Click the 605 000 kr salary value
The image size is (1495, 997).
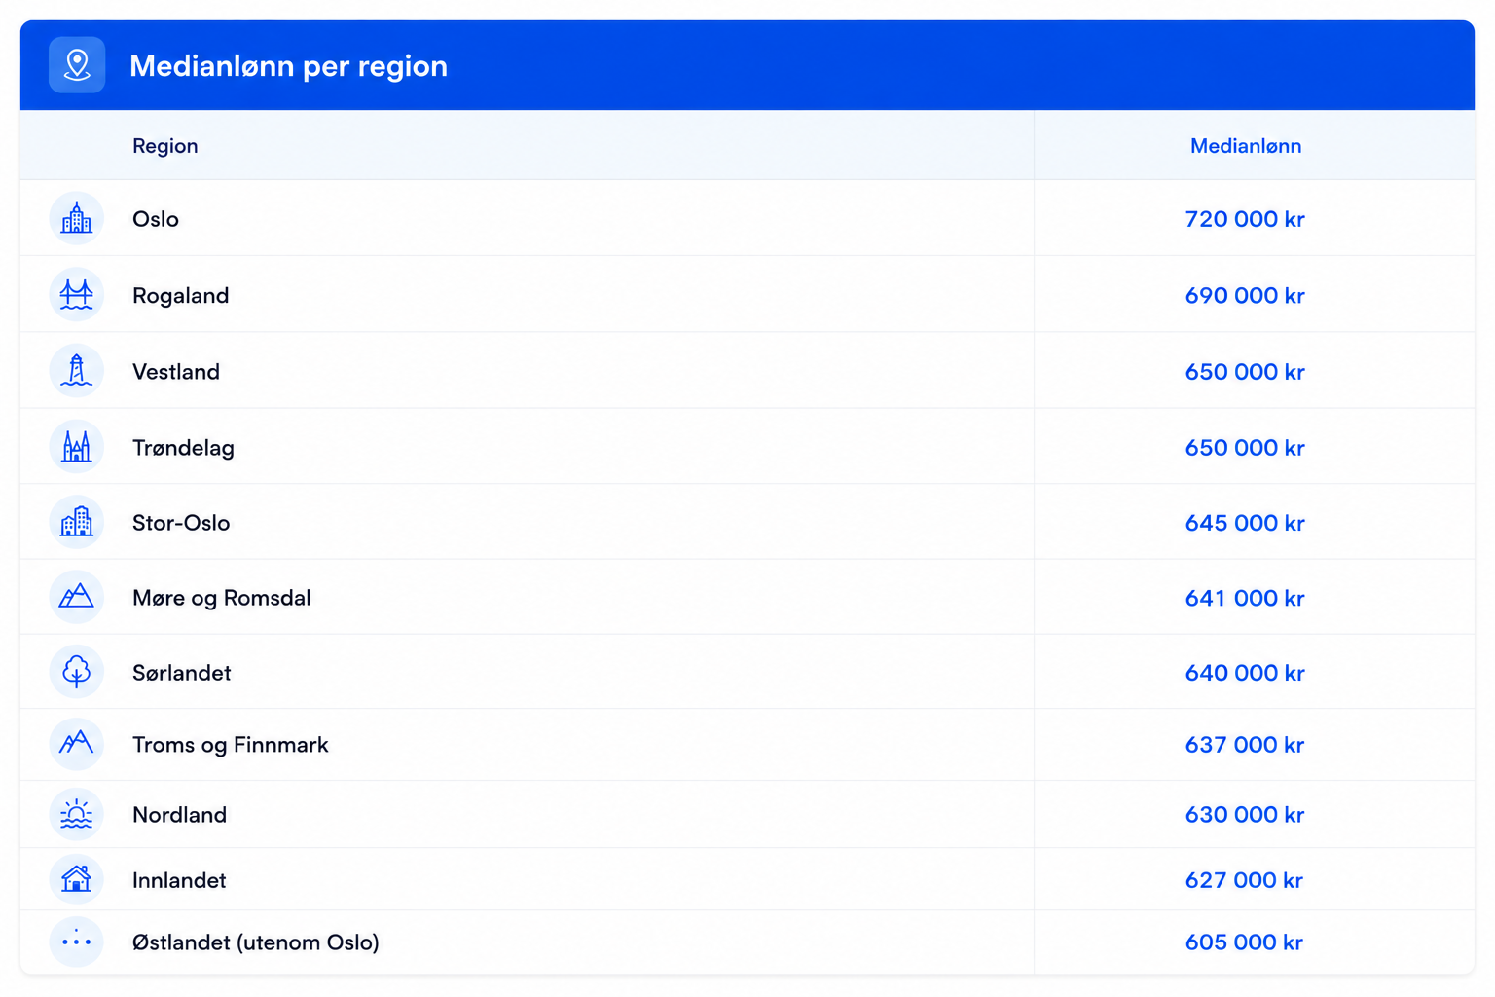pos(1244,942)
